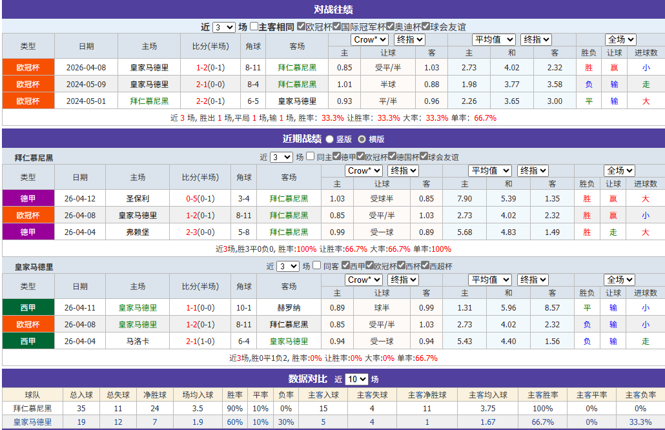Screen dimensions: 665x430
Task: Enable the 主客相同 checkbox in 对战往绩
Action: click(x=253, y=27)
